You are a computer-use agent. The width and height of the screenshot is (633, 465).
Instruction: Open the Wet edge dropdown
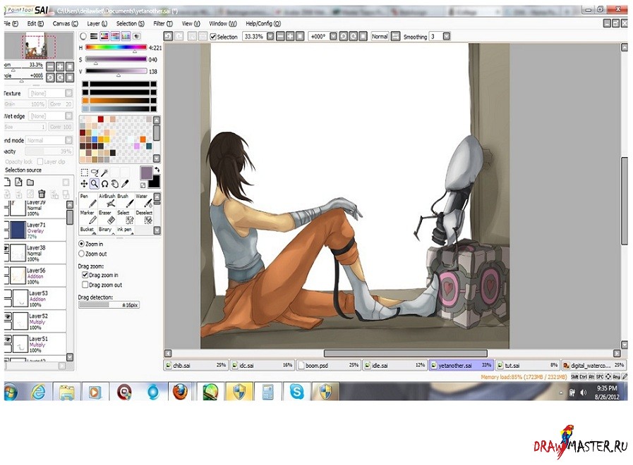pyautogui.click(x=68, y=116)
